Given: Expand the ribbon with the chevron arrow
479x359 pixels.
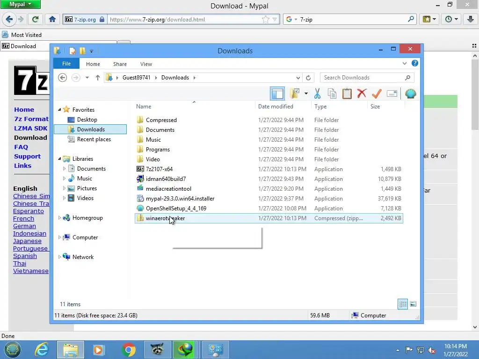Looking at the screenshot, I should point(405,64).
